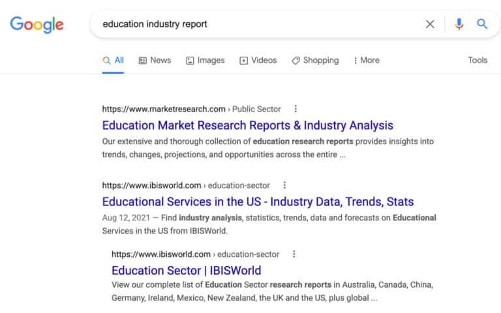Open three-dot menu beside first ibisworld.com result

click(x=284, y=185)
